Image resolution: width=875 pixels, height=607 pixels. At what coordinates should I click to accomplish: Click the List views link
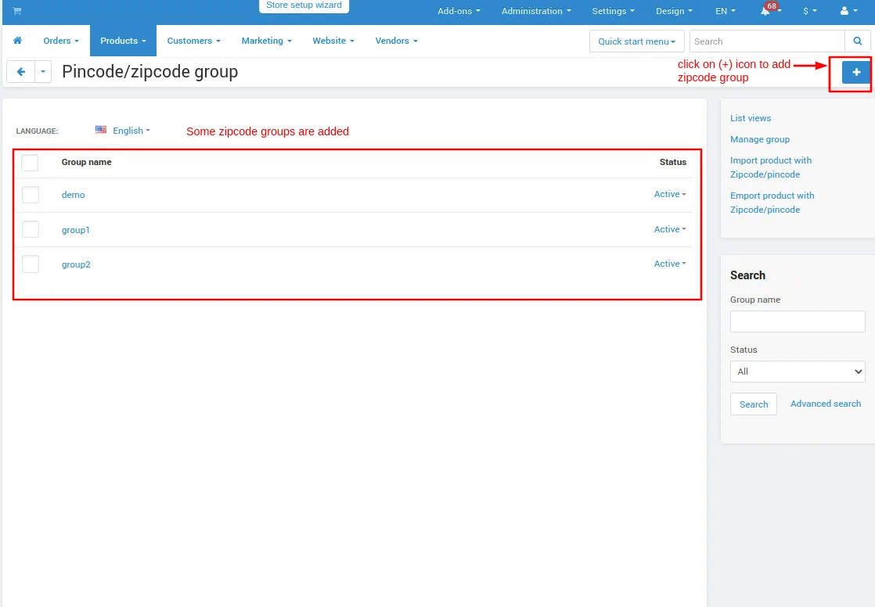[751, 118]
